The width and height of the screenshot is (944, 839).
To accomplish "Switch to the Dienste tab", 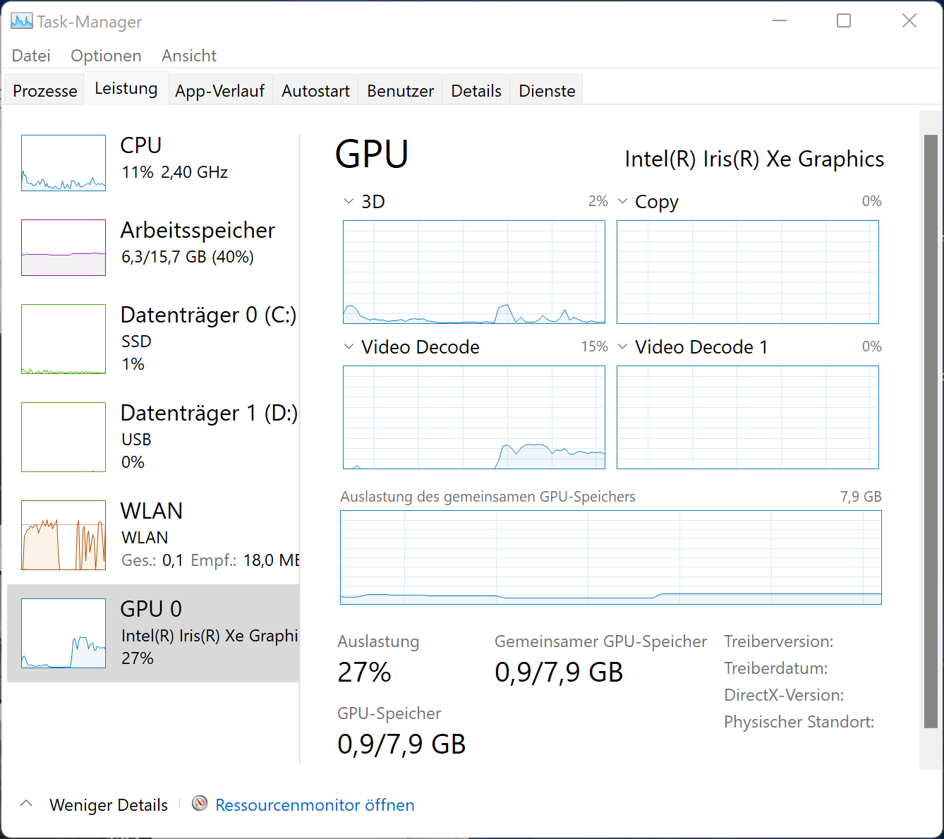I will (547, 91).
